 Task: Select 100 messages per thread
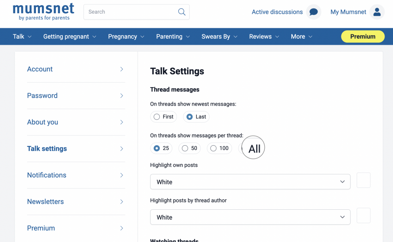click(213, 148)
